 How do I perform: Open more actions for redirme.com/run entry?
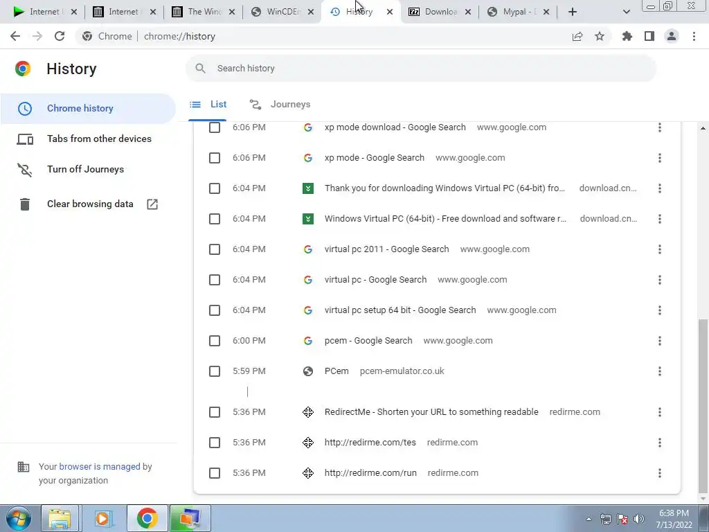click(x=660, y=473)
